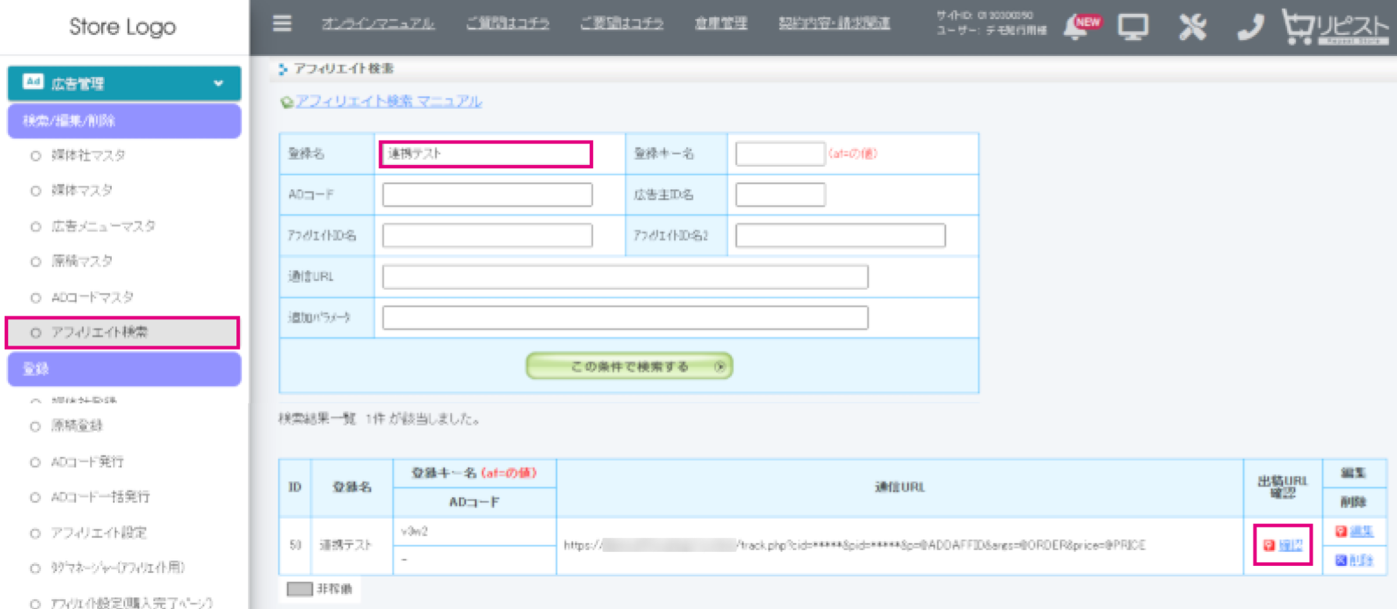Viewport: 1397px width, 609px height.
Task: Select the 検索/編集/削除 sidebar section
Action: click(x=124, y=121)
